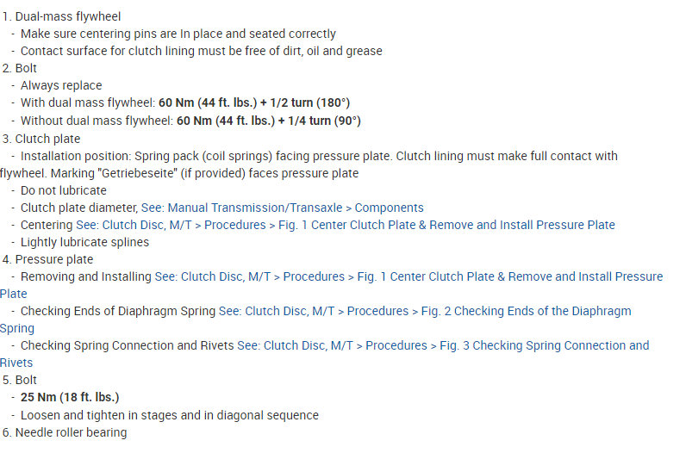Click the 'Dual-mass flywheel' item heading

coord(67,16)
